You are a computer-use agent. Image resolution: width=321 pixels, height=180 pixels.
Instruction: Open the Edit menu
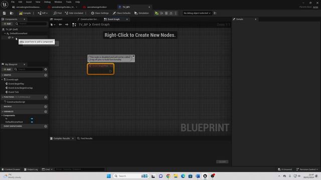click(20, 2)
